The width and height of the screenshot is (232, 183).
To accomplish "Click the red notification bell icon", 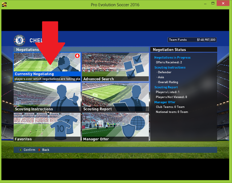I will 77,56.
